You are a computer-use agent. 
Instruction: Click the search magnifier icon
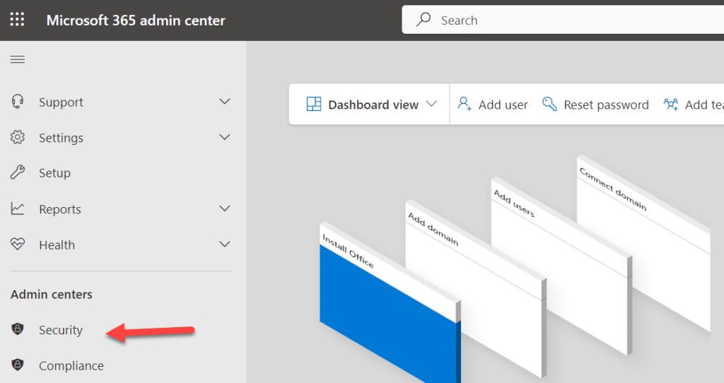pos(423,19)
